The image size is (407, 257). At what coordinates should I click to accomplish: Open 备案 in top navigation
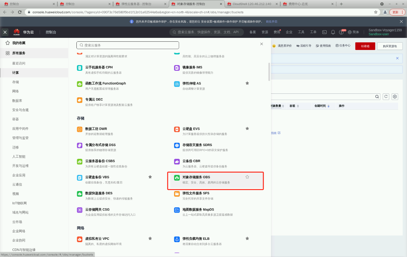tap(253, 32)
